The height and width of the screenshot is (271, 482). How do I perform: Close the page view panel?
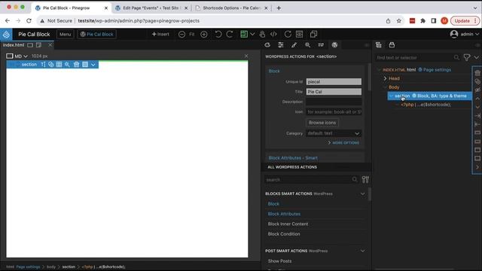pyautogui.click(x=246, y=56)
